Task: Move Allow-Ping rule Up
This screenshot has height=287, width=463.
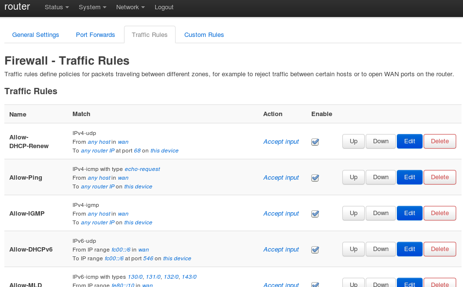Action: 354,177
